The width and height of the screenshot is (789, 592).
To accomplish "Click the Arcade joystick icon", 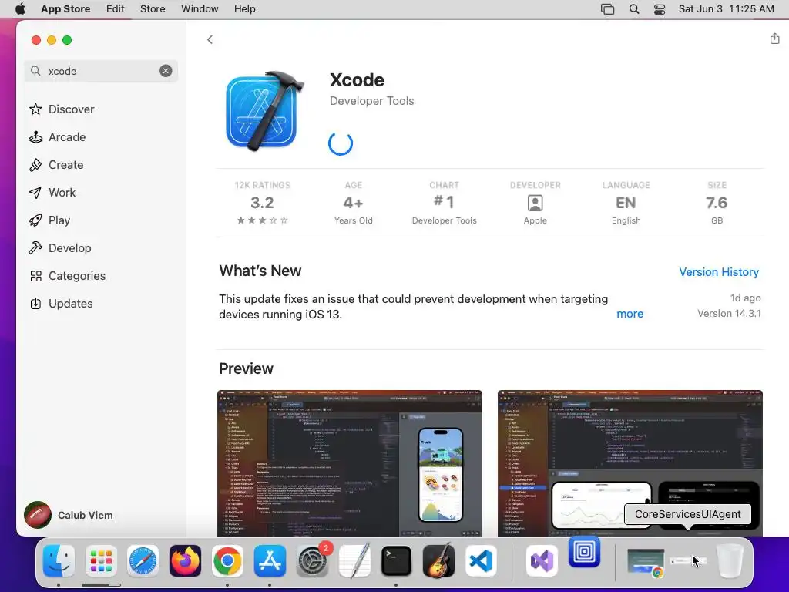I will pyautogui.click(x=35, y=137).
